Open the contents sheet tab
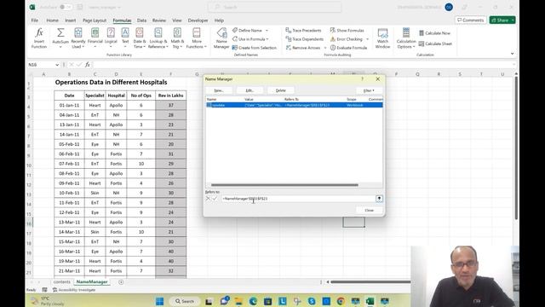Screen dimensions: 545x307 pyautogui.click(x=62, y=282)
